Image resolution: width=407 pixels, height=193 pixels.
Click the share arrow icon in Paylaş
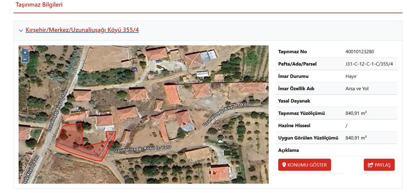[x=370, y=165]
